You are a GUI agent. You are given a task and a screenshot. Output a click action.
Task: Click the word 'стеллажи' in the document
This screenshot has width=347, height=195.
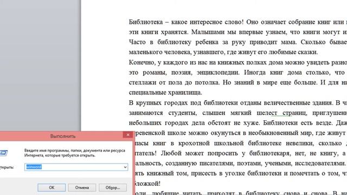[143, 82]
